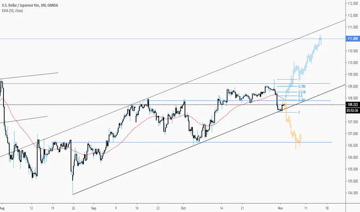Select the 111.000 price label on axis
The image size is (360, 212).
[x=353, y=39]
